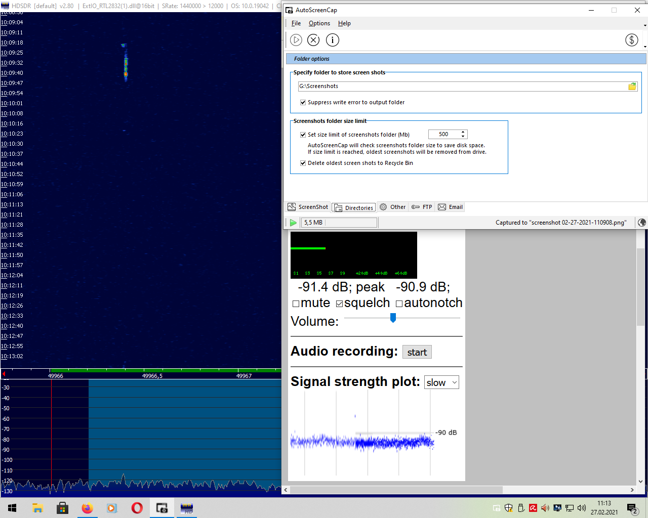Open Opera browser from the taskbar
Screen dimensions: 648x518
(x=137, y=508)
